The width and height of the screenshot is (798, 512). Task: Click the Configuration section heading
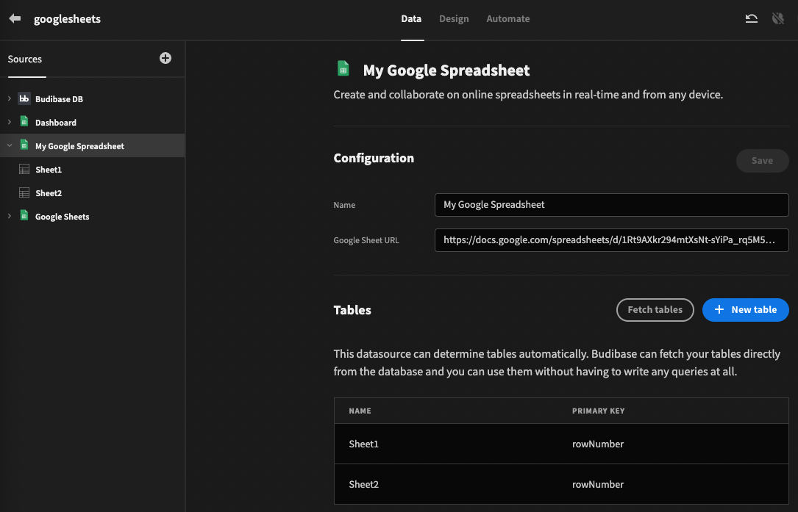click(374, 158)
